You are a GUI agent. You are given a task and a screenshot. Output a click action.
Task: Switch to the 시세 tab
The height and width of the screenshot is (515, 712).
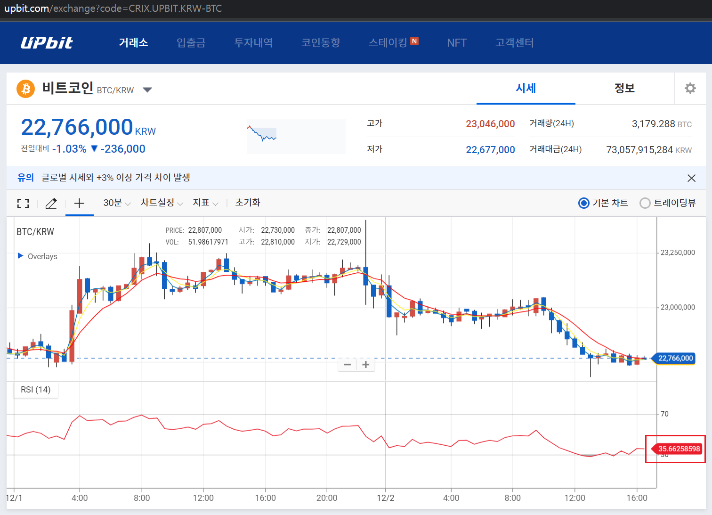tap(526, 88)
